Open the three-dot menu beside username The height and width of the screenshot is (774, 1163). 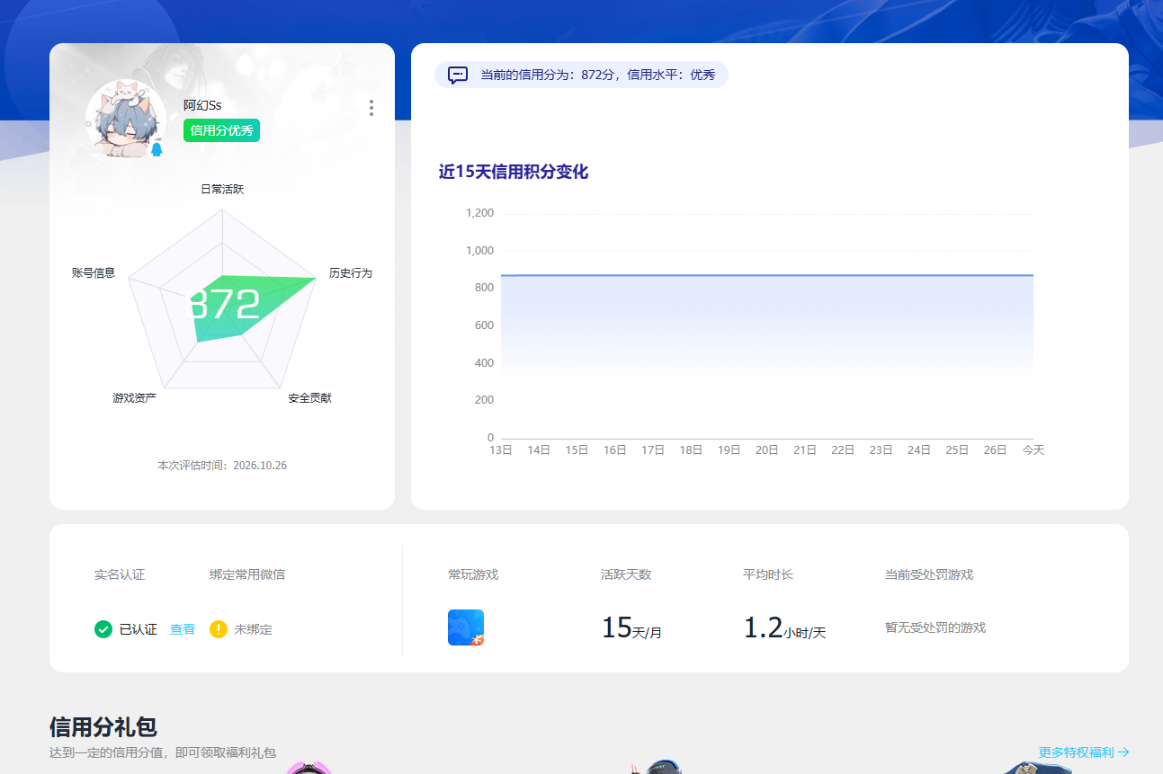[371, 108]
